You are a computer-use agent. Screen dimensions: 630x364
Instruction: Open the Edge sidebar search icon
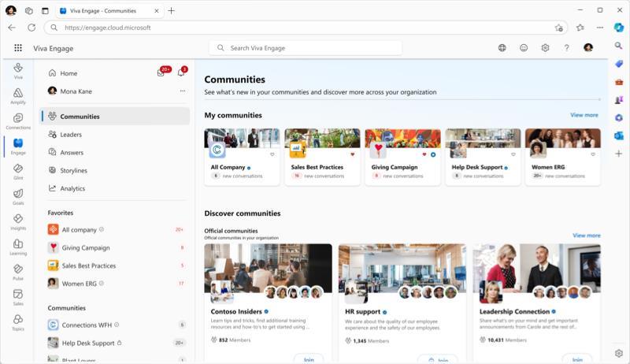point(619,46)
